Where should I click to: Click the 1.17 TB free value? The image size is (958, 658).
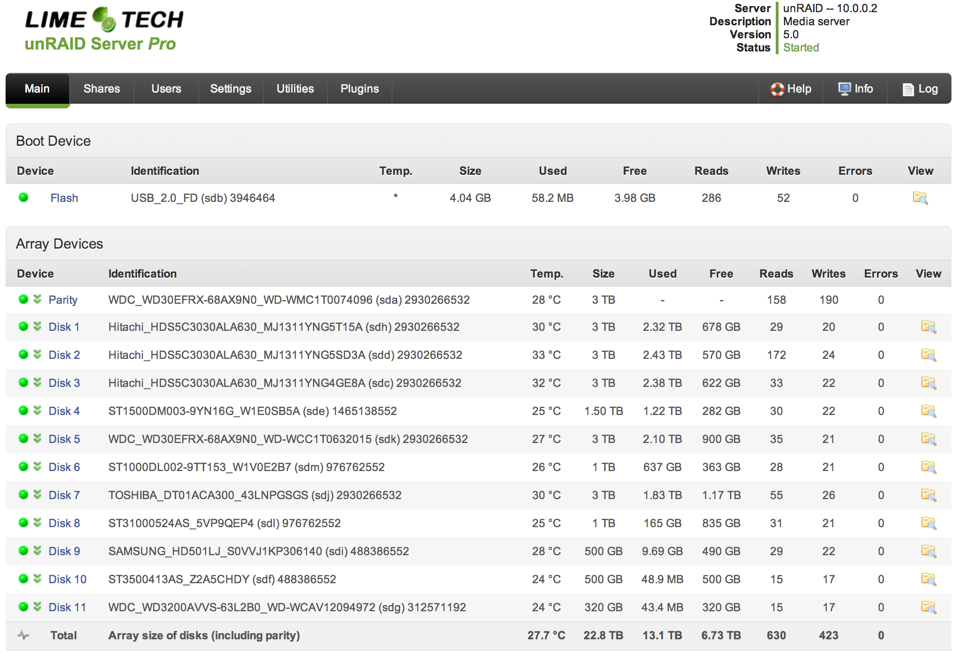(x=721, y=495)
